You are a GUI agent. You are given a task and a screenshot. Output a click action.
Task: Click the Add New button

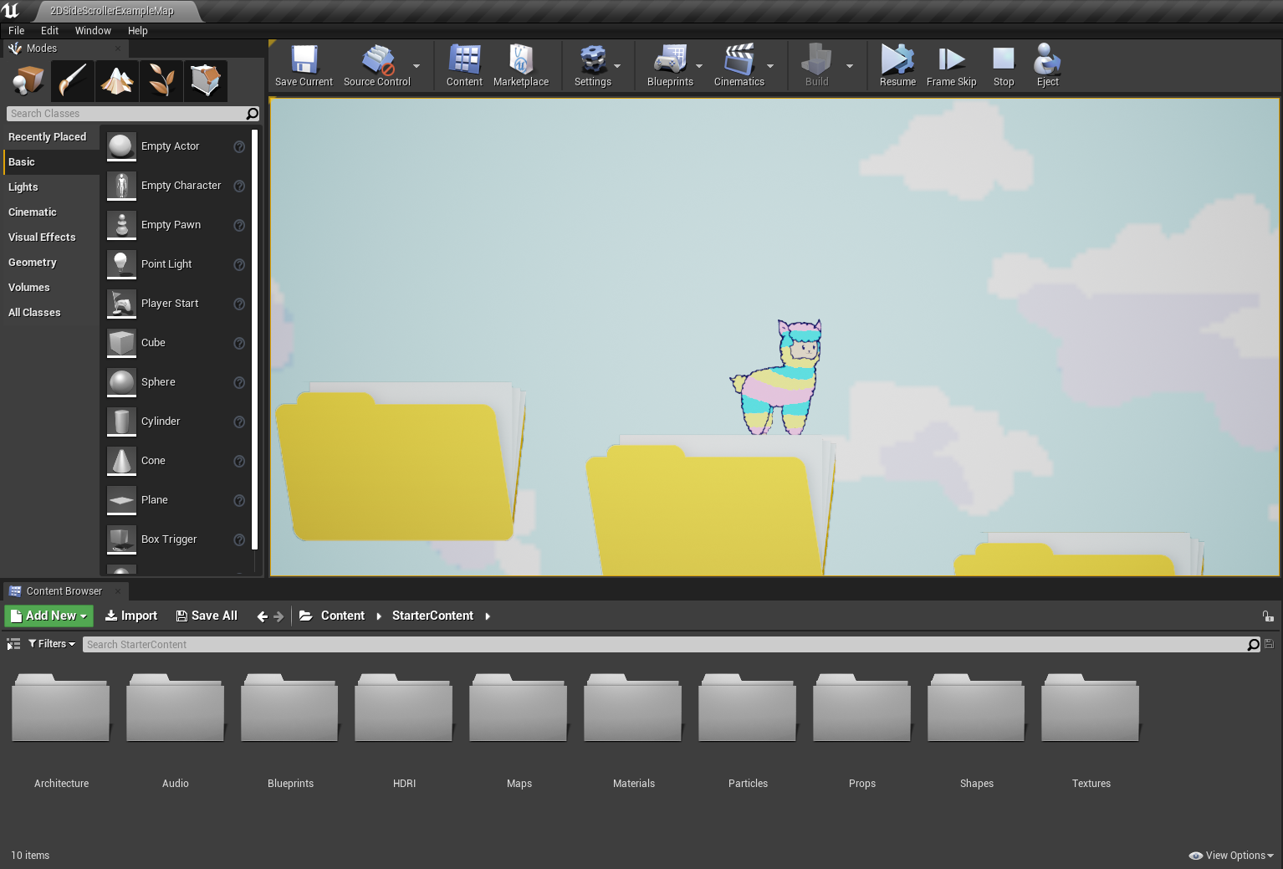(x=49, y=616)
